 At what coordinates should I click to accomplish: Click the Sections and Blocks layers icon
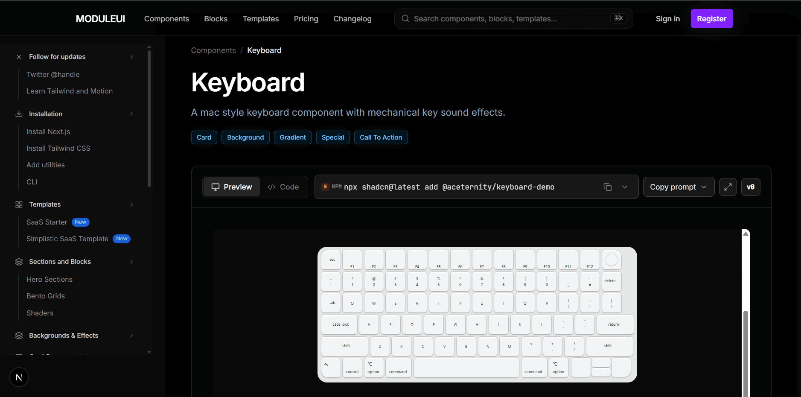[19, 262]
